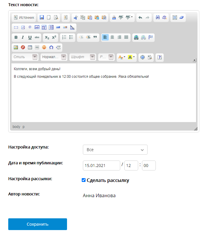
Task: Toggle Bold formatting
Action: (x=16, y=37)
